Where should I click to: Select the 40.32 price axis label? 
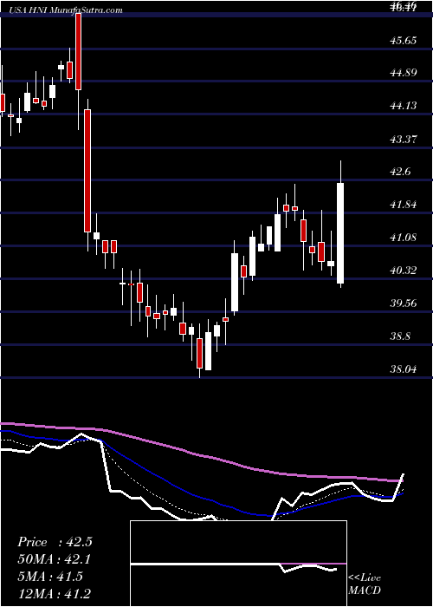click(x=404, y=271)
